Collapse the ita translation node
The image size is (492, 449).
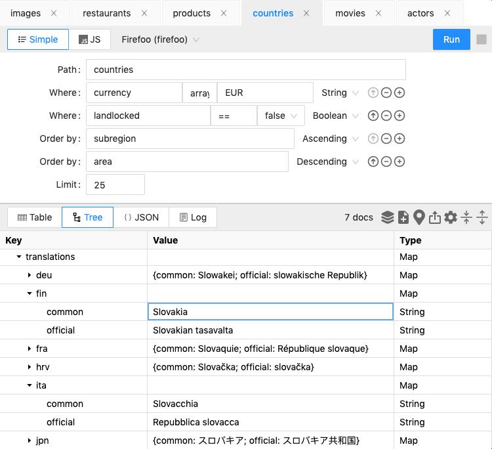(x=29, y=385)
